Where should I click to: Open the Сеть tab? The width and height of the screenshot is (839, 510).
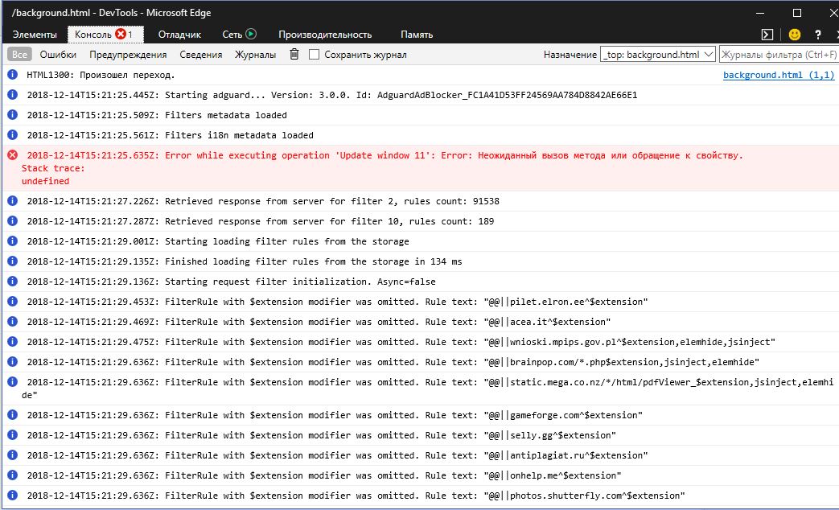pos(239,35)
